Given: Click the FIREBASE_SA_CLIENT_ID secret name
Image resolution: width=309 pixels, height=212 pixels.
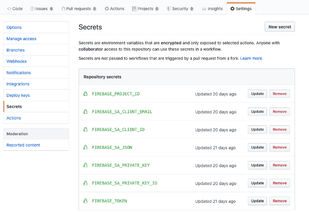Looking at the screenshot, I should 118,130.
